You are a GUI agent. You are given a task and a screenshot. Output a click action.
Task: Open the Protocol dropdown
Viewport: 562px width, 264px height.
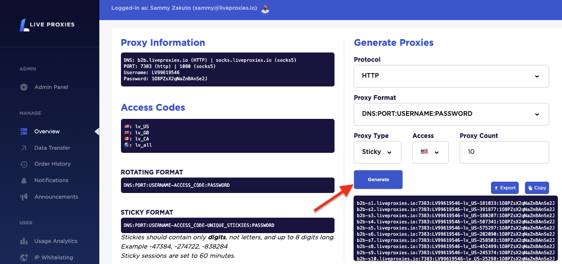tap(451, 76)
